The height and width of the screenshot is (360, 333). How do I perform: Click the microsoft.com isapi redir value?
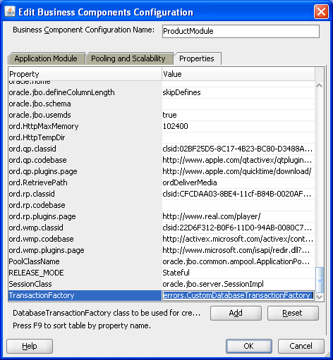pyautogui.click(x=238, y=250)
